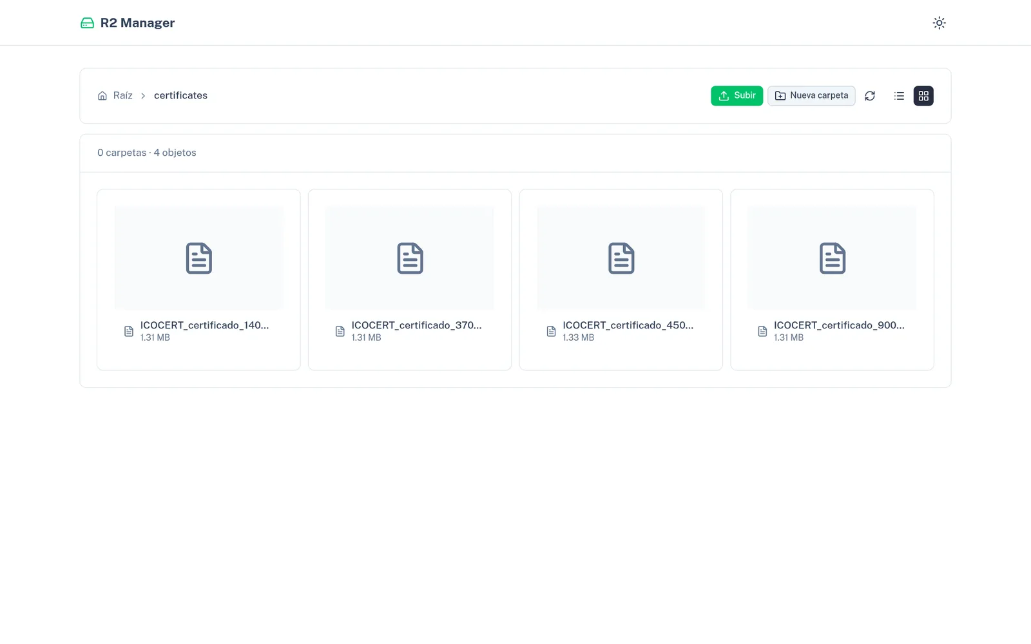Viewport: 1031px width, 644px height.
Task: Select the certificates breadcrumb item
Action: [x=180, y=95]
